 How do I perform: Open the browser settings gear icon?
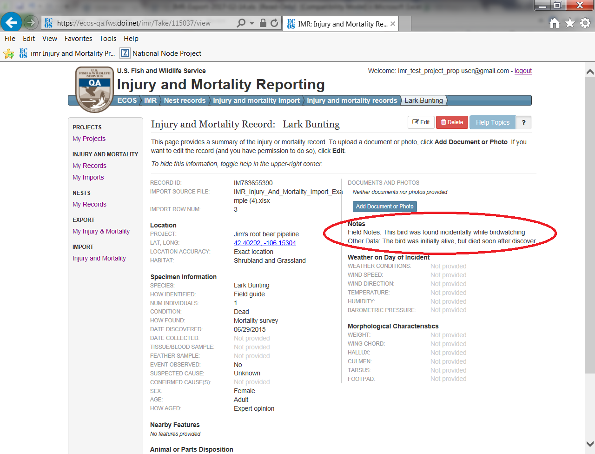pyautogui.click(x=585, y=23)
